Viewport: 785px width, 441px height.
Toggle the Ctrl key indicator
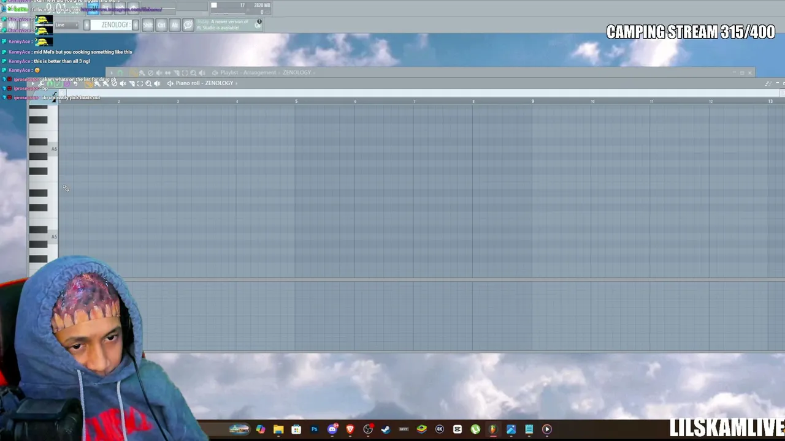[161, 24]
